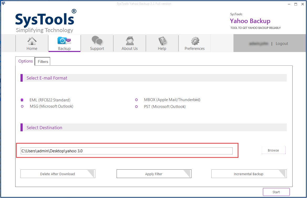Select the Backup clock-folder icon

(64, 40)
